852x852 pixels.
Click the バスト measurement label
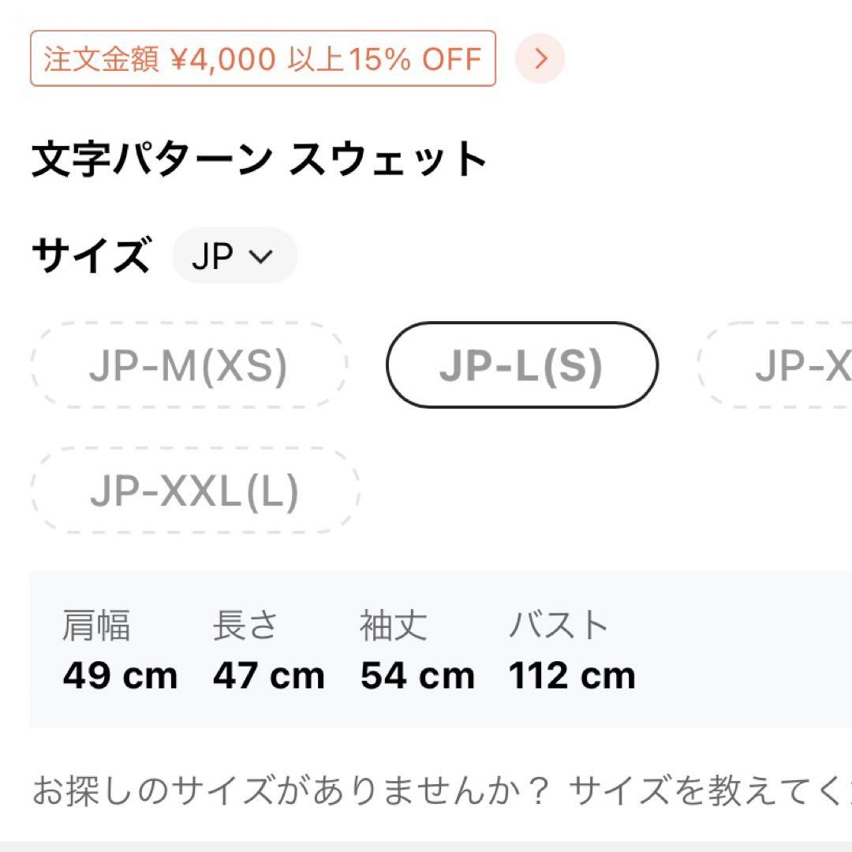(x=558, y=625)
